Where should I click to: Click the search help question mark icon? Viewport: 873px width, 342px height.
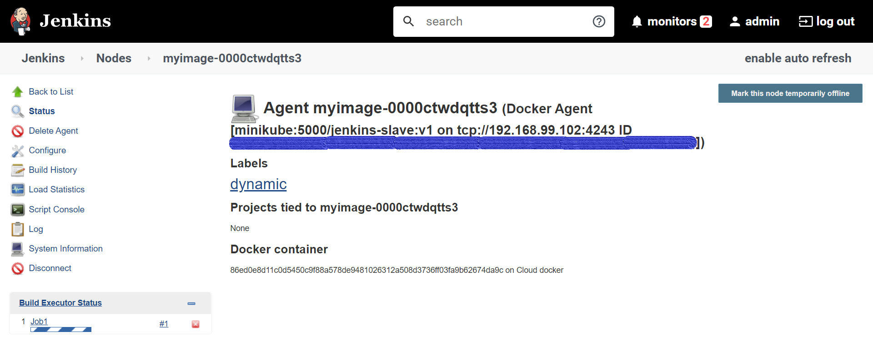tap(599, 21)
